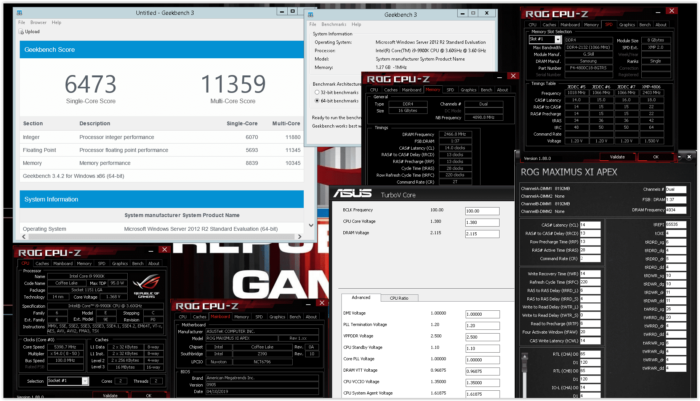
Task: Minimize the CPU-Z SPD window
Action: click(658, 12)
